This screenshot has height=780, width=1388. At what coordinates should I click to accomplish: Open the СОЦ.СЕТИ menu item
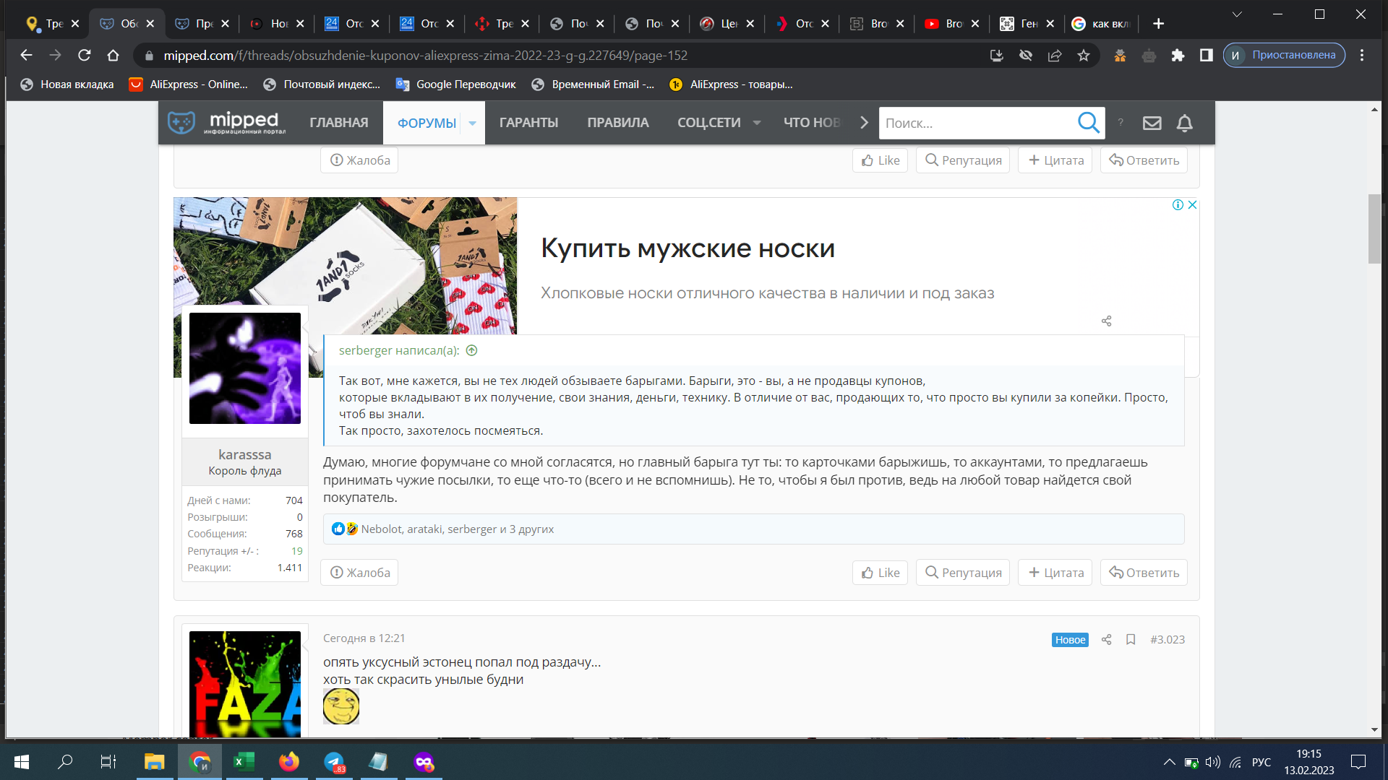[708, 123]
